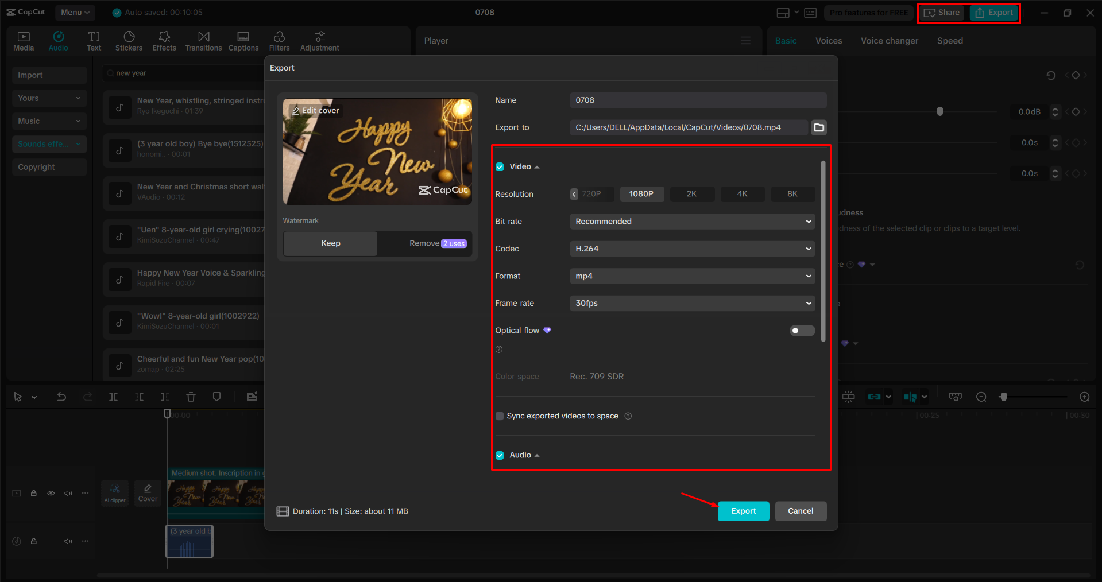Switch to the Basic tab

(x=786, y=41)
